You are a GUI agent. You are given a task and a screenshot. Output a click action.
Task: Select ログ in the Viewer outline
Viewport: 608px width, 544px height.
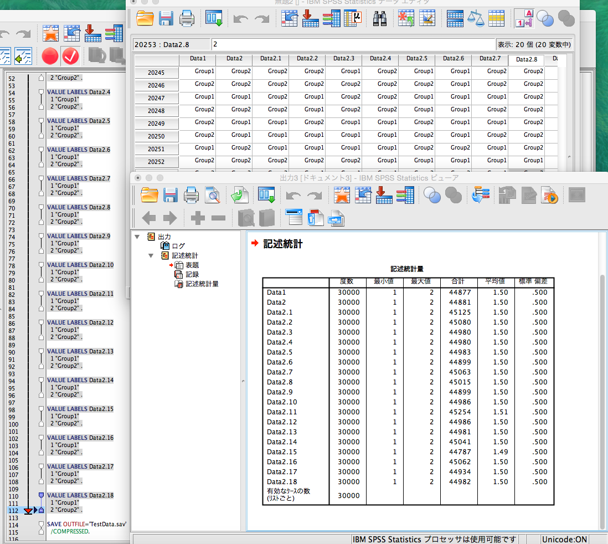coord(178,246)
